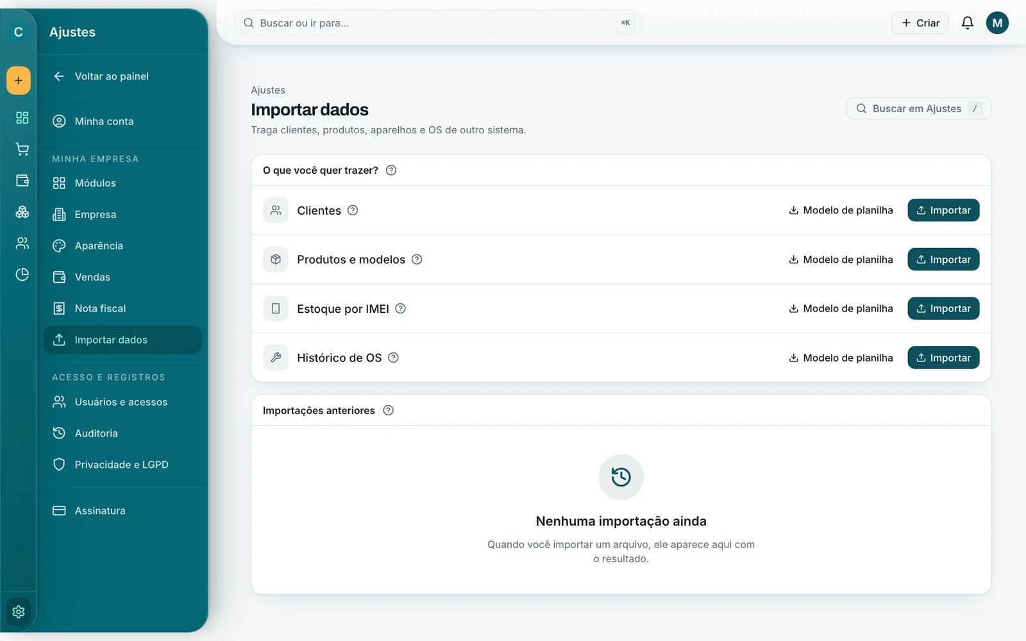The height and width of the screenshot is (641, 1026).
Task: Show help tooltip next to Produtos e modelos
Action: pyautogui.click(x=417, y=260)
